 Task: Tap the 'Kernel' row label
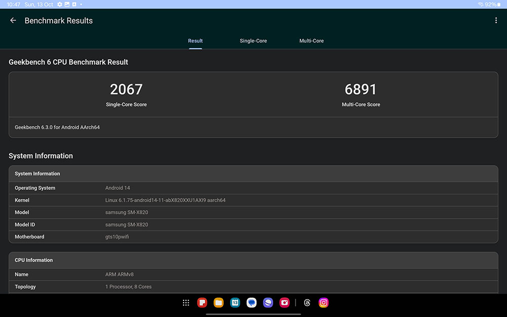coord(22,200)
